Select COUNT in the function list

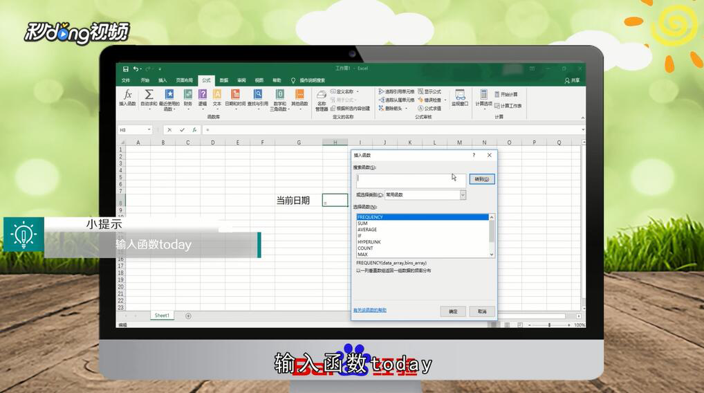[422, 248]
